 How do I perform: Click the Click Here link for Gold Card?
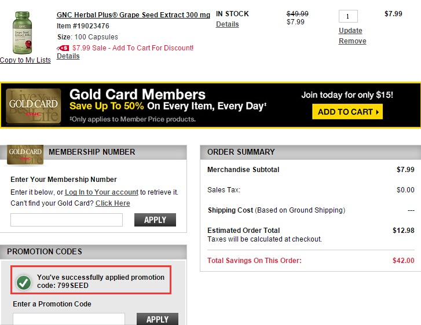(x=112, y=203)
